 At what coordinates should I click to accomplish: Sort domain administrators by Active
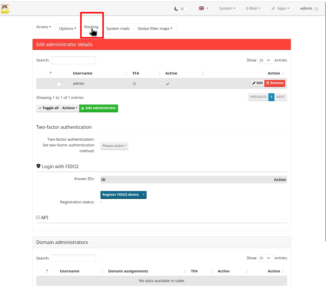coord(223,271)
